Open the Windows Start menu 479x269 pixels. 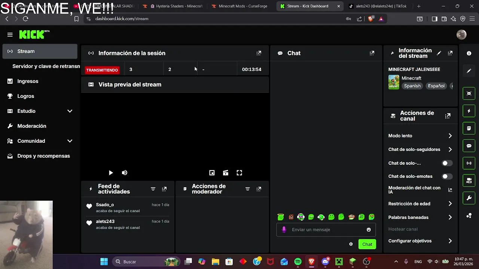point(104,262)
